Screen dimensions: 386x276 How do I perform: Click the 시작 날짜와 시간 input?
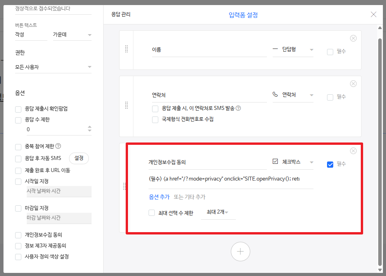(x=59, y=191)
